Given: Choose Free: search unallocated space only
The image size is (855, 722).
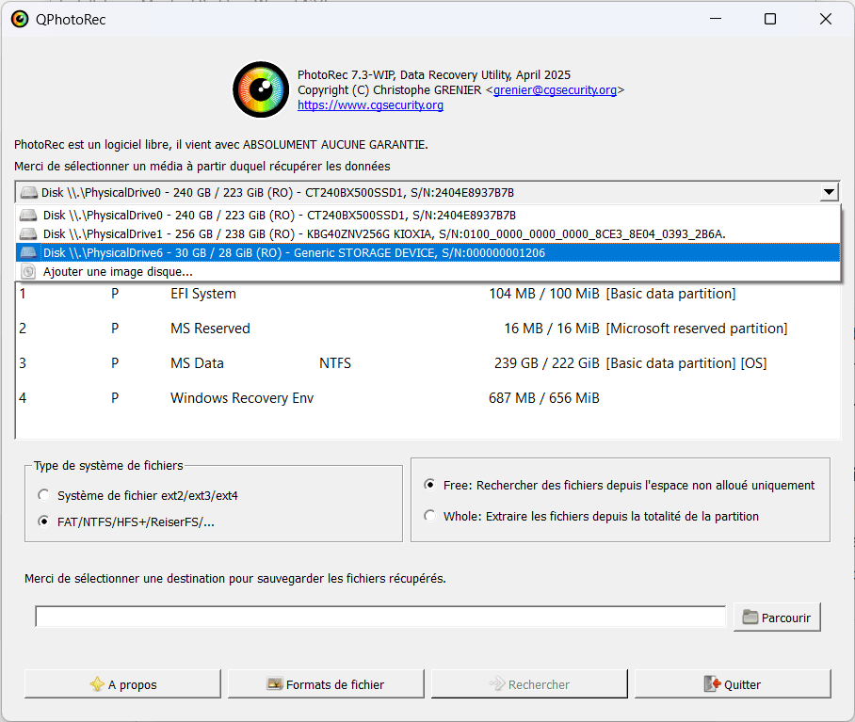Looking at the screenshot, I should point(430,485).
